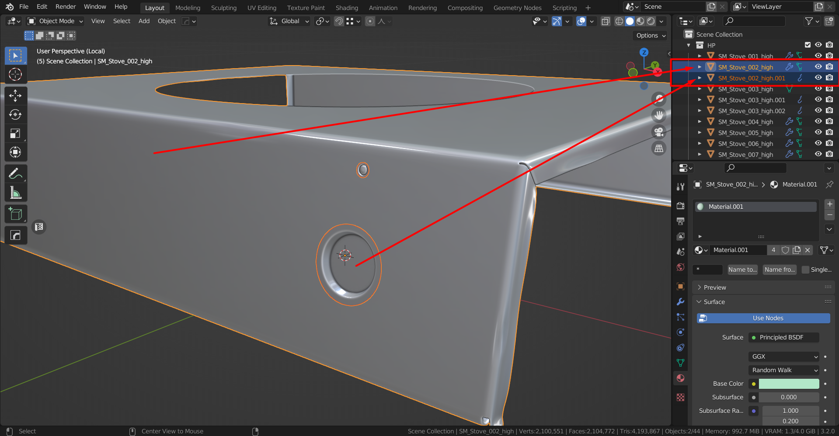The image size is (839, 436).
Task: Select the Measure tool
Action: [x=15, y=193]
